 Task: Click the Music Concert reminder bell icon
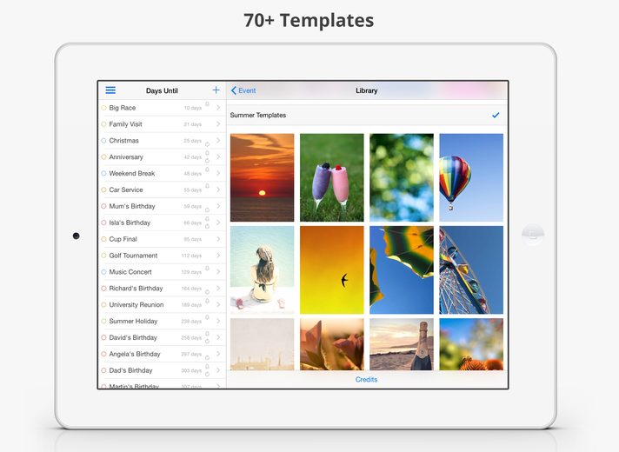coord(207,268)
